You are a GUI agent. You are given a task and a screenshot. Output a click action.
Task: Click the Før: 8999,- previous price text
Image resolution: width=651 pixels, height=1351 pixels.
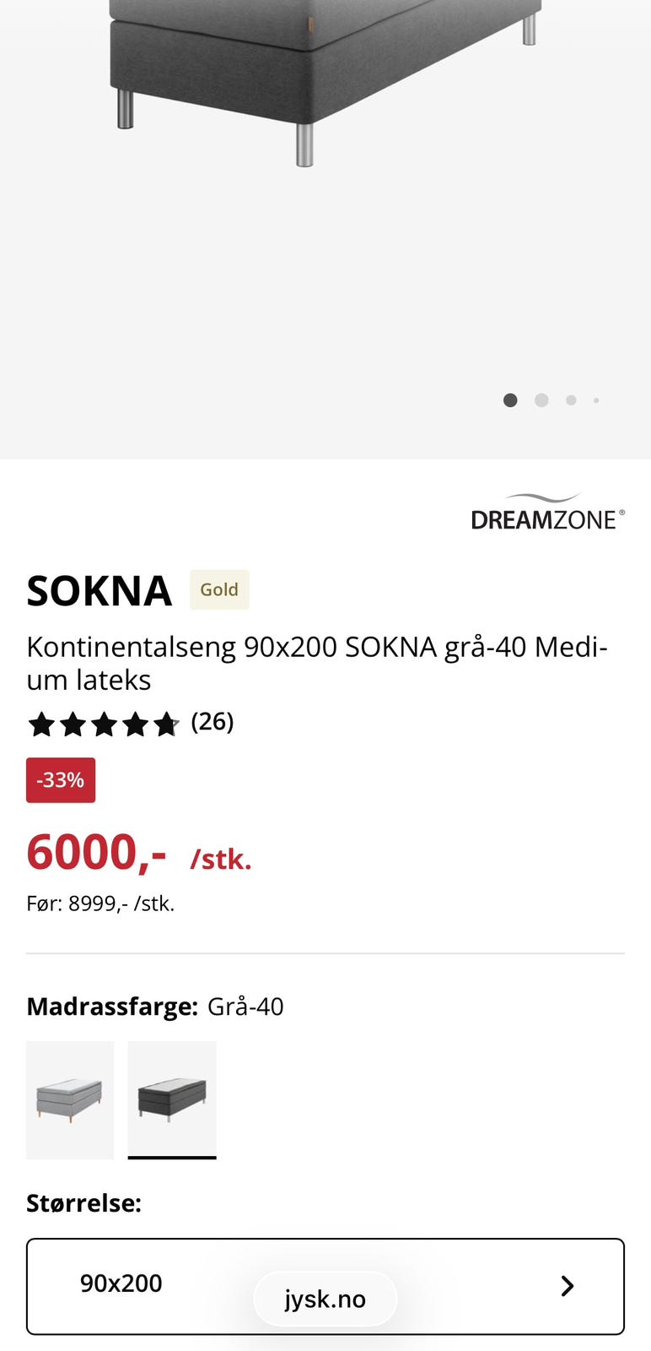100,903
